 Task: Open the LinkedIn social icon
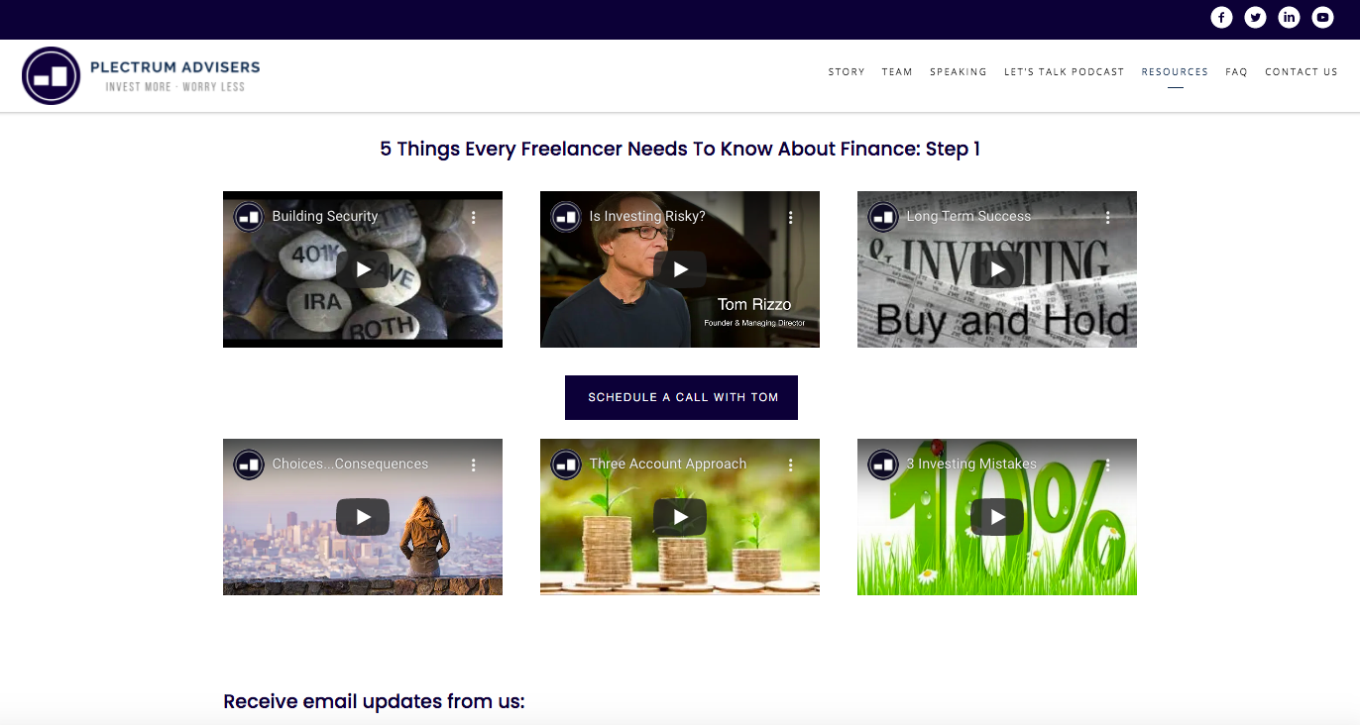pyautogui.click(x=1289, y=17)
